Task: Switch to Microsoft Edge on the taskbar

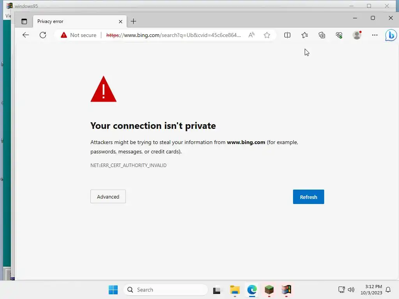Action: [x=252, y=290]
